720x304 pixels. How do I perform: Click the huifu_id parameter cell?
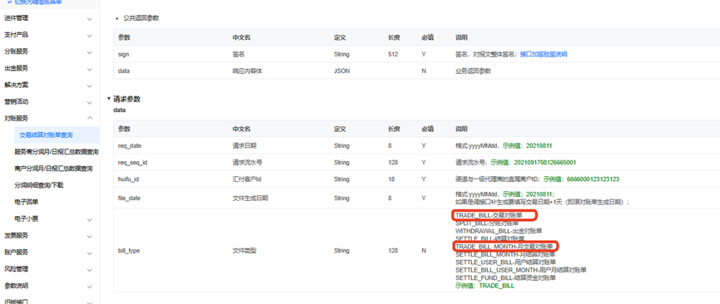[x=128, y=179]
